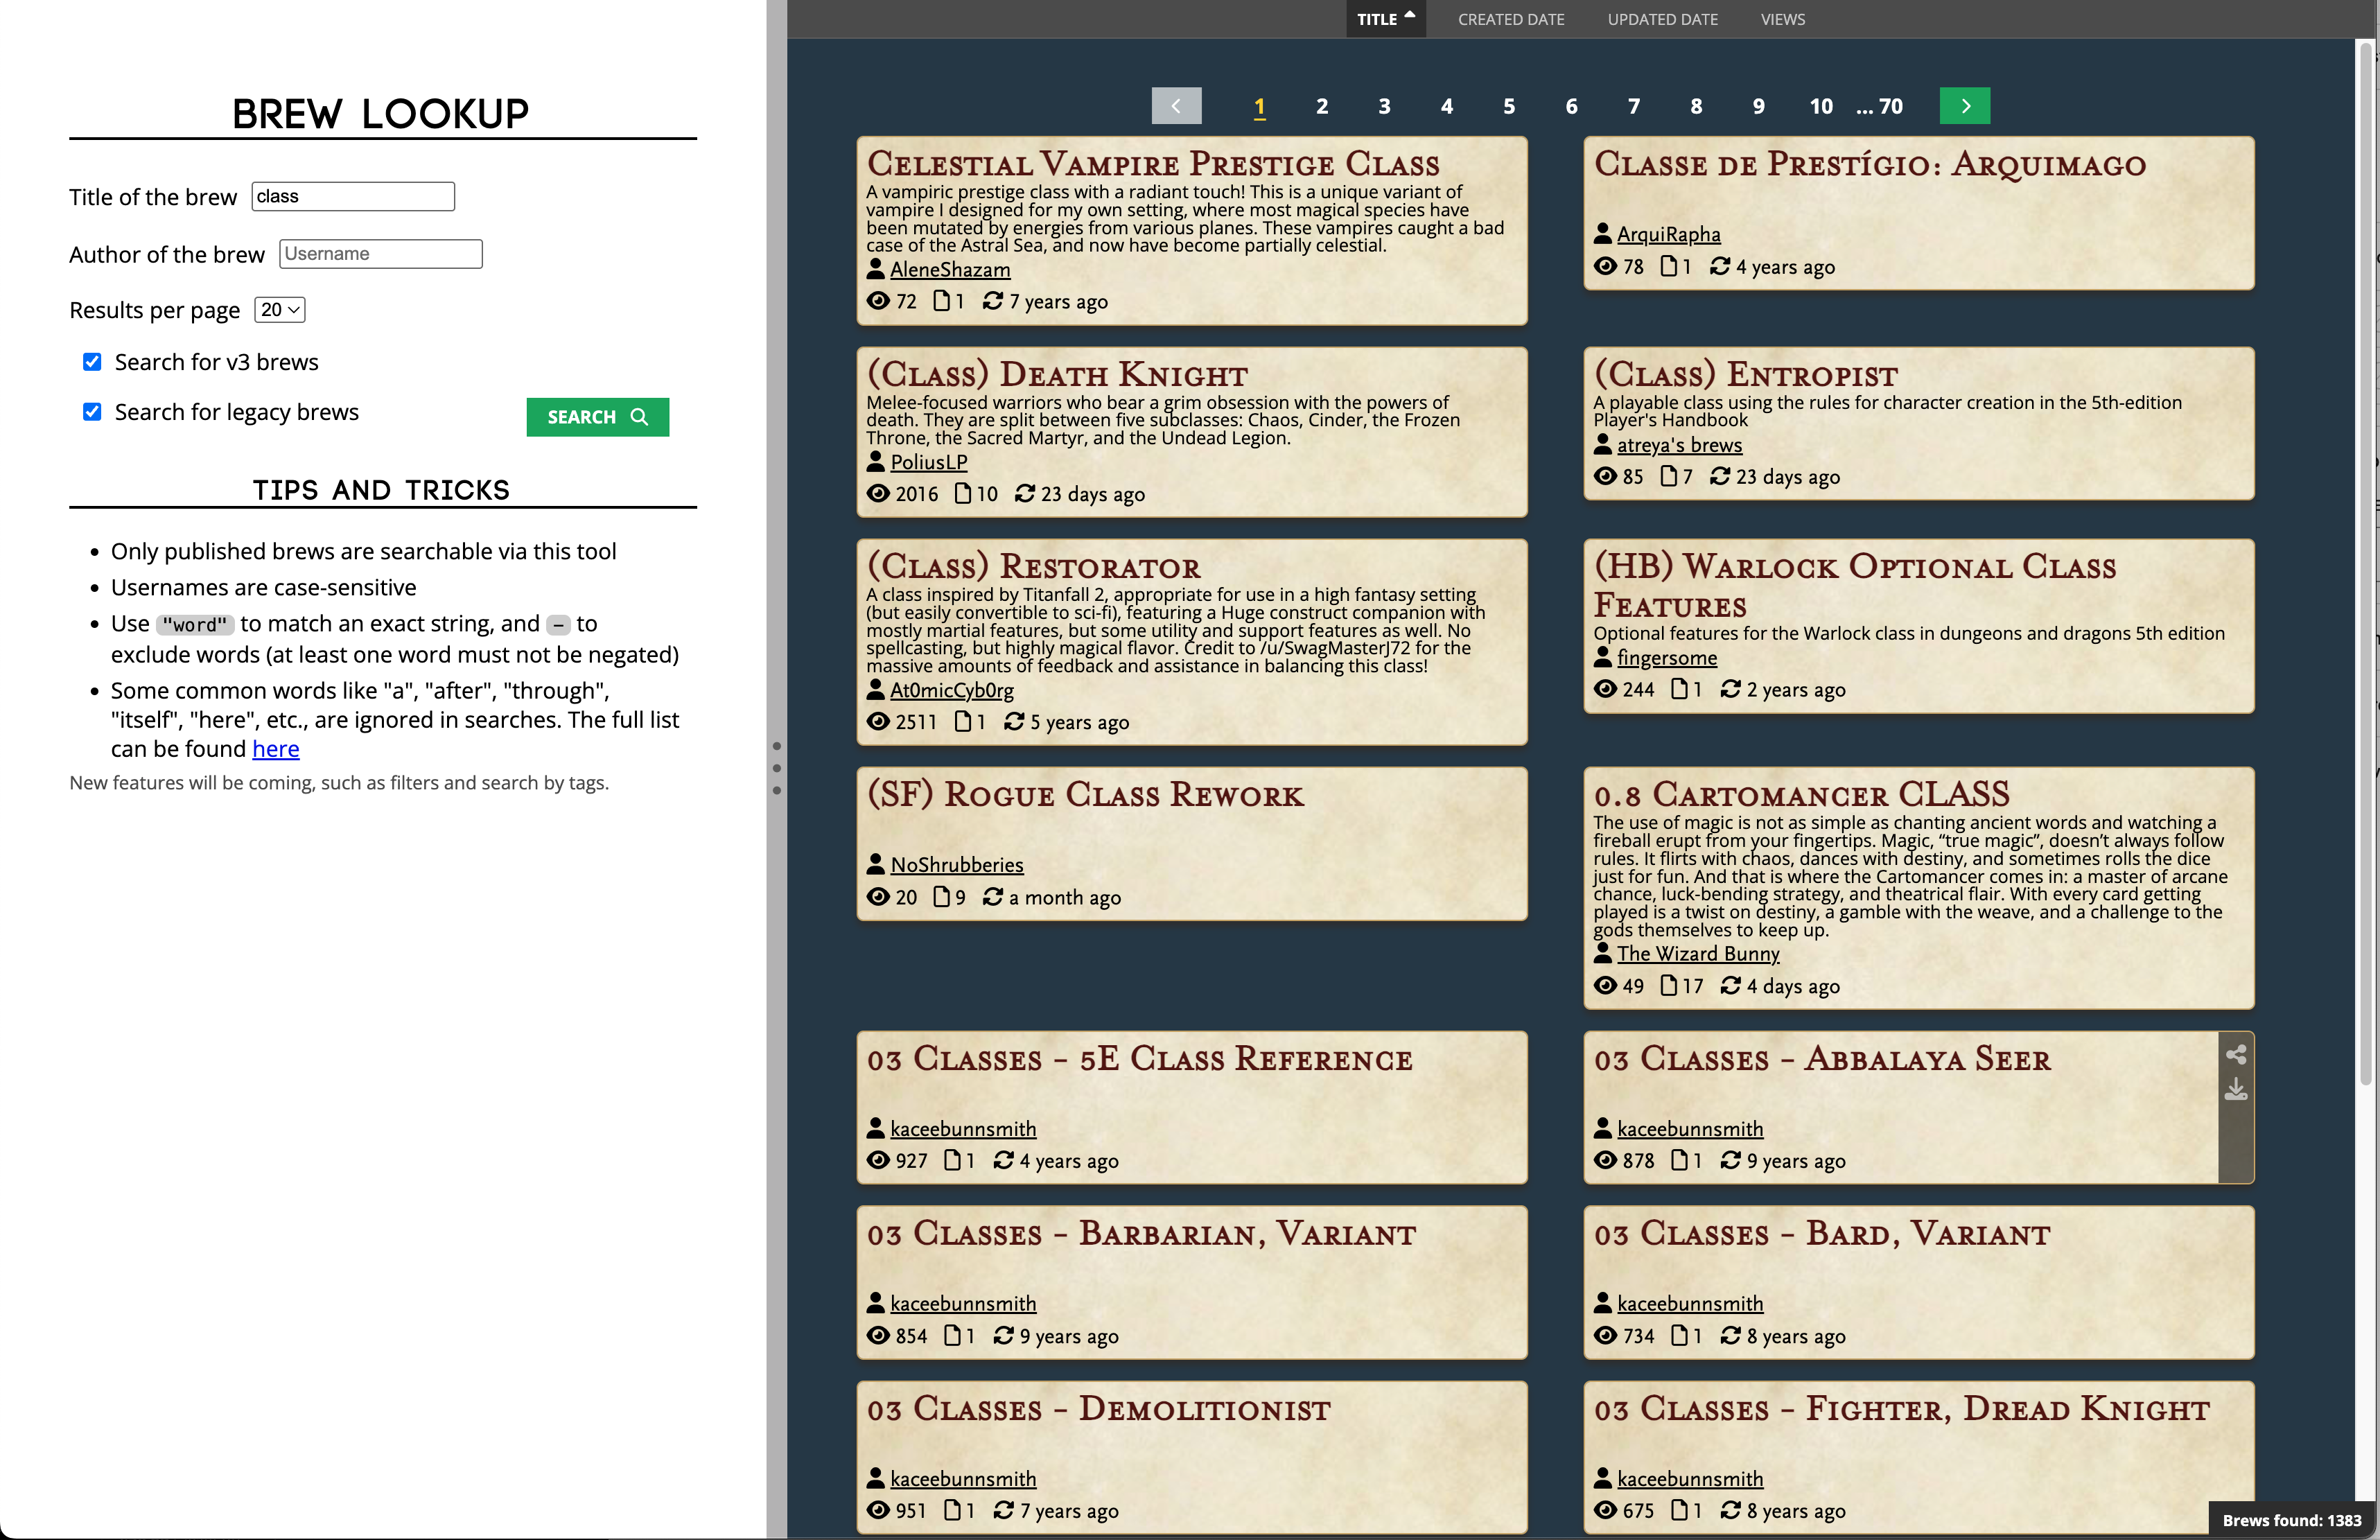
Task: Click download icon on Abbalaya Seer card
Action: 2236,1091
